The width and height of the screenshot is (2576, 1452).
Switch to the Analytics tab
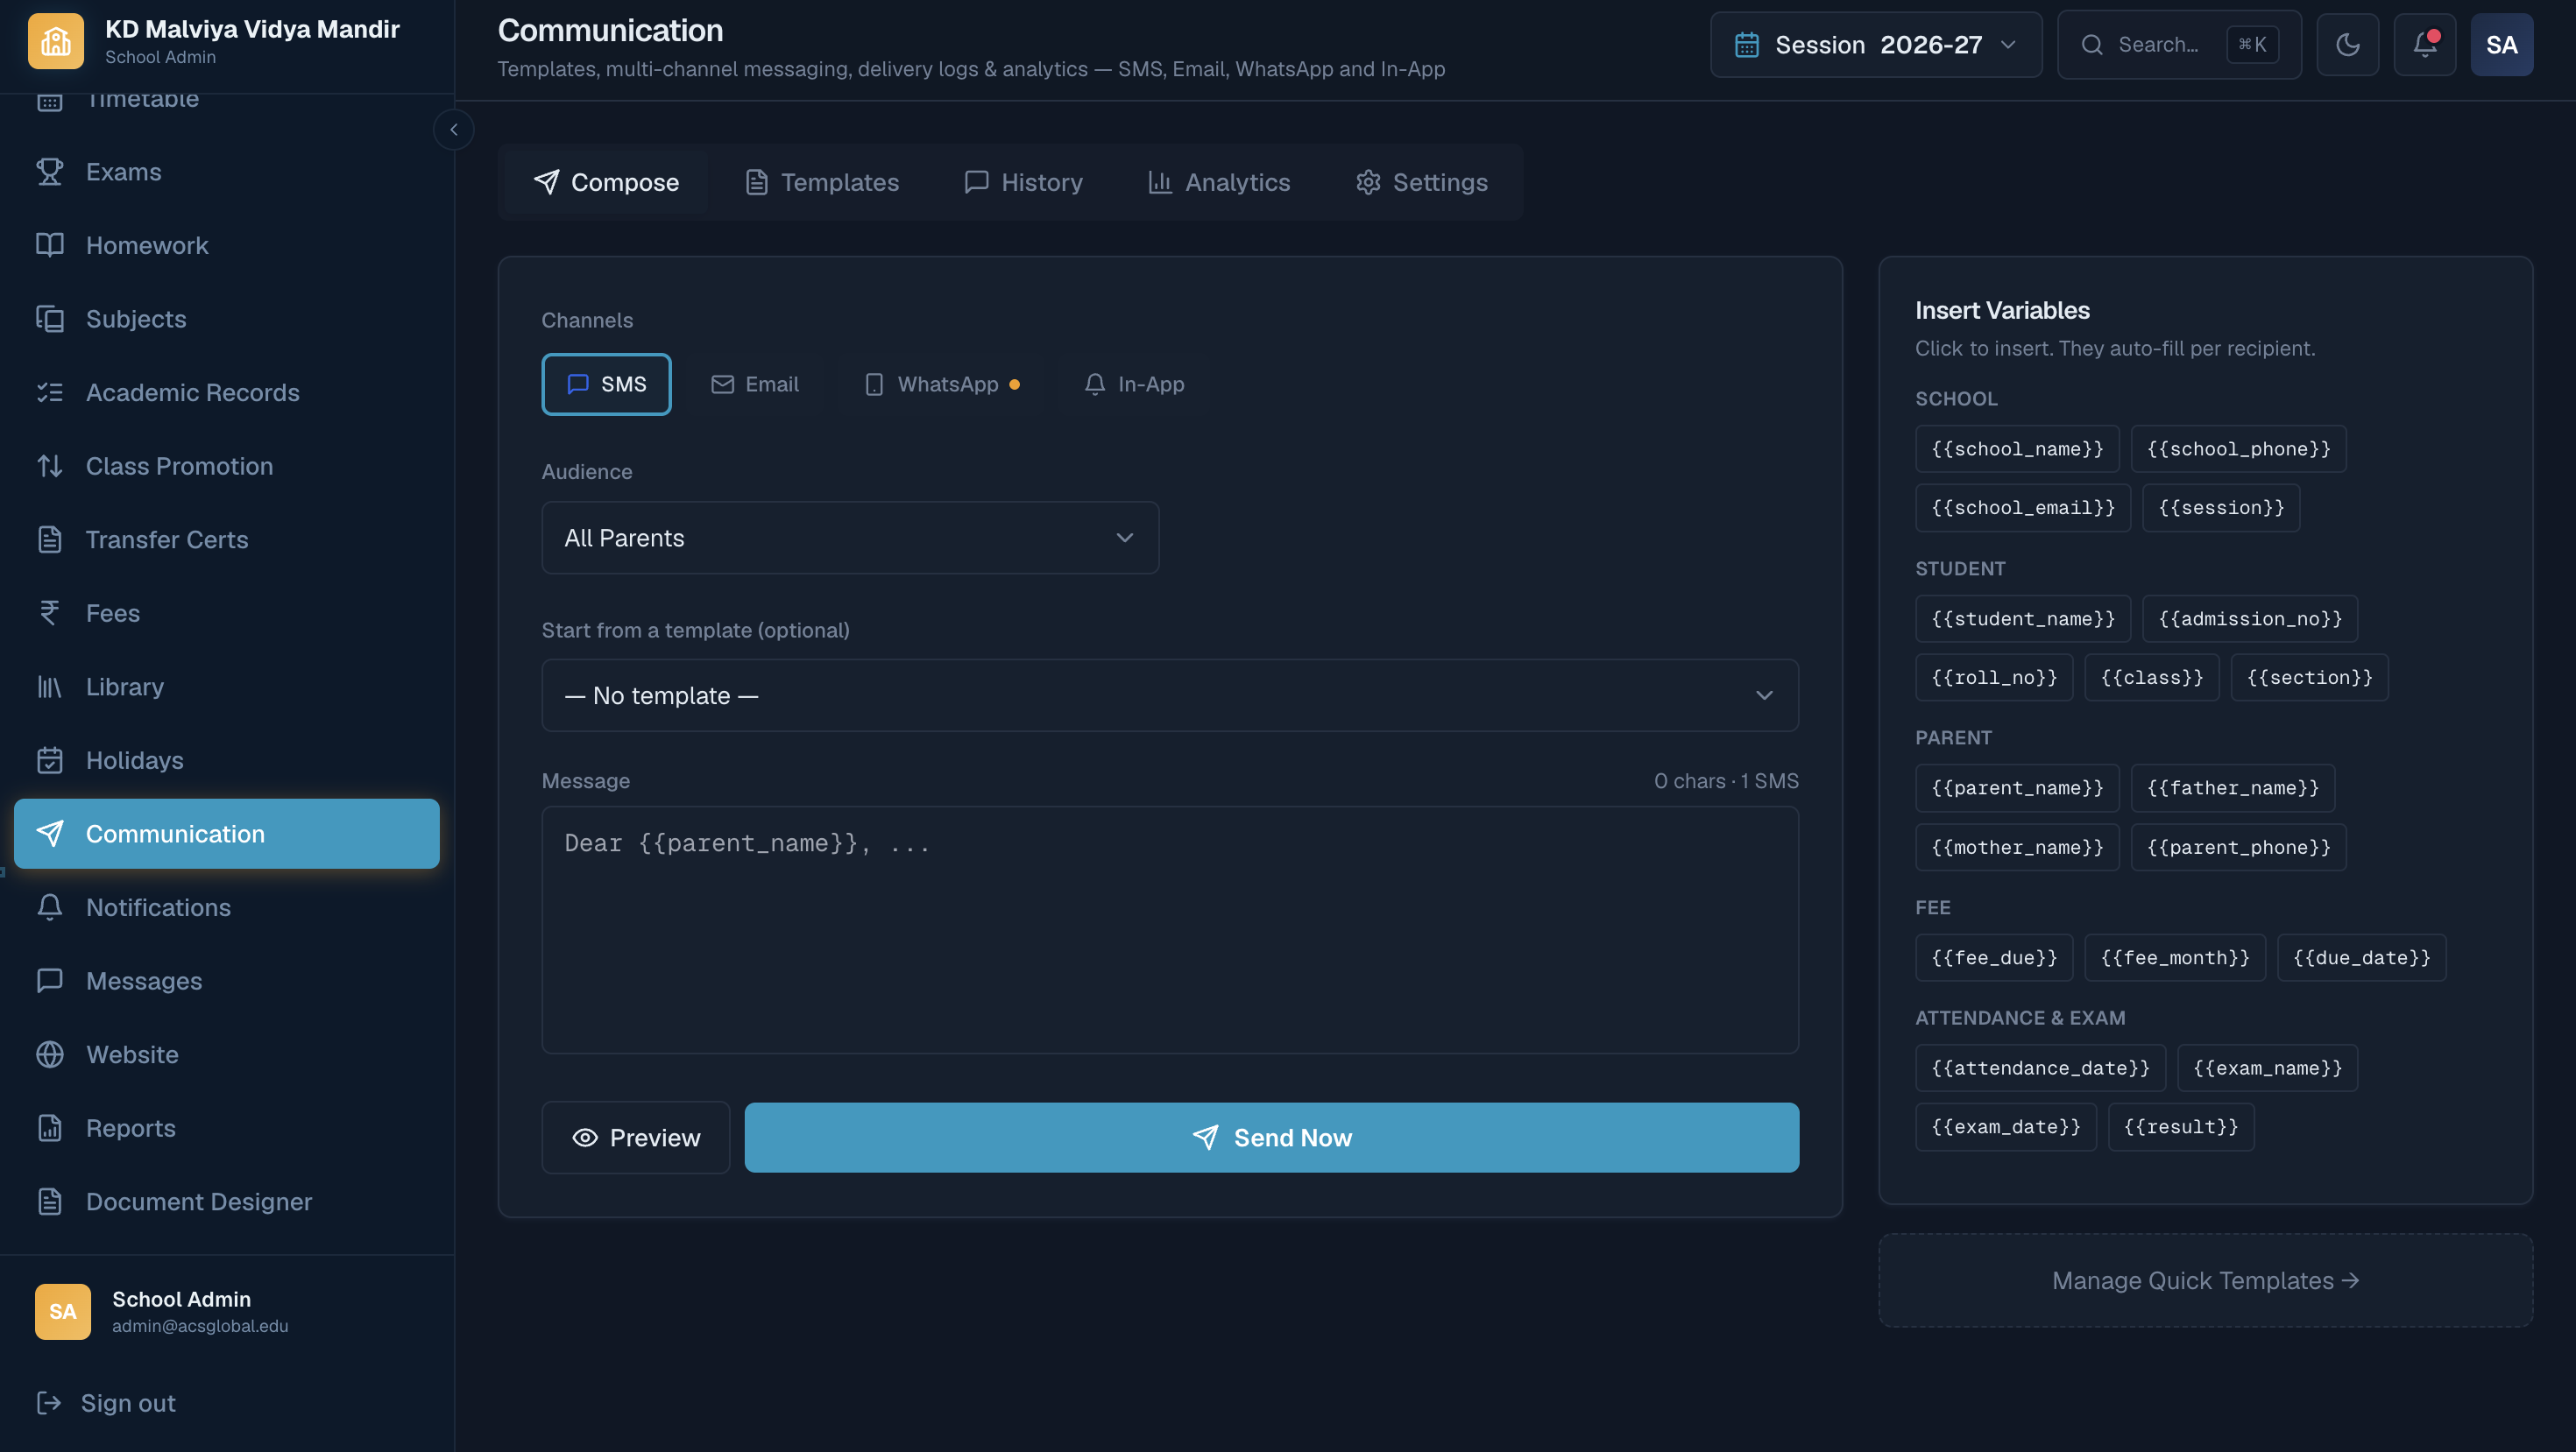[x=1220, y=182]
